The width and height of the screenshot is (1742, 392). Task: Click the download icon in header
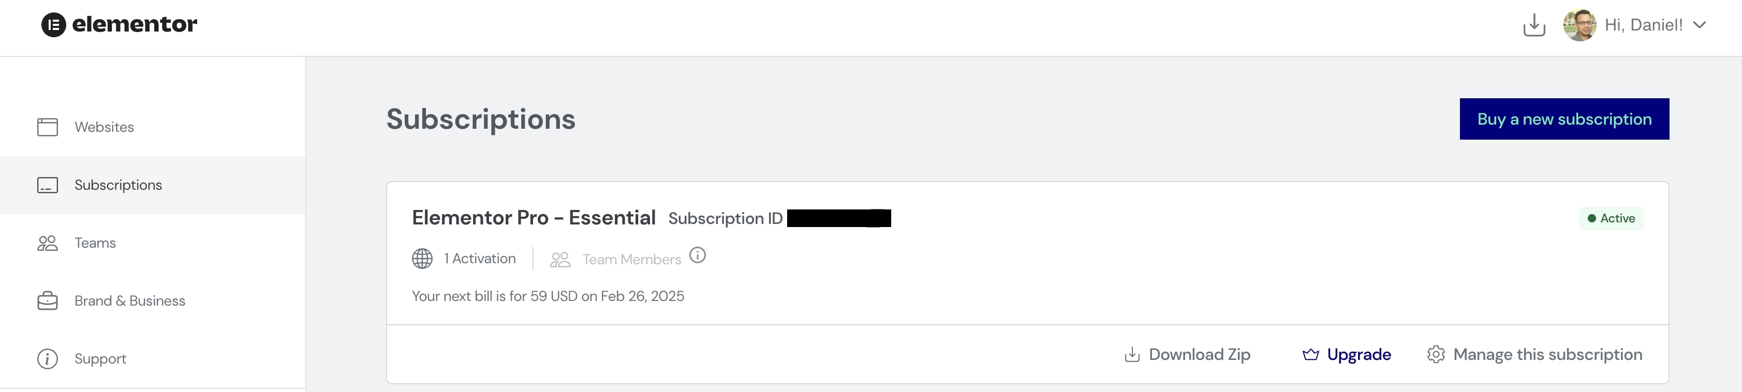(1534, 25)
